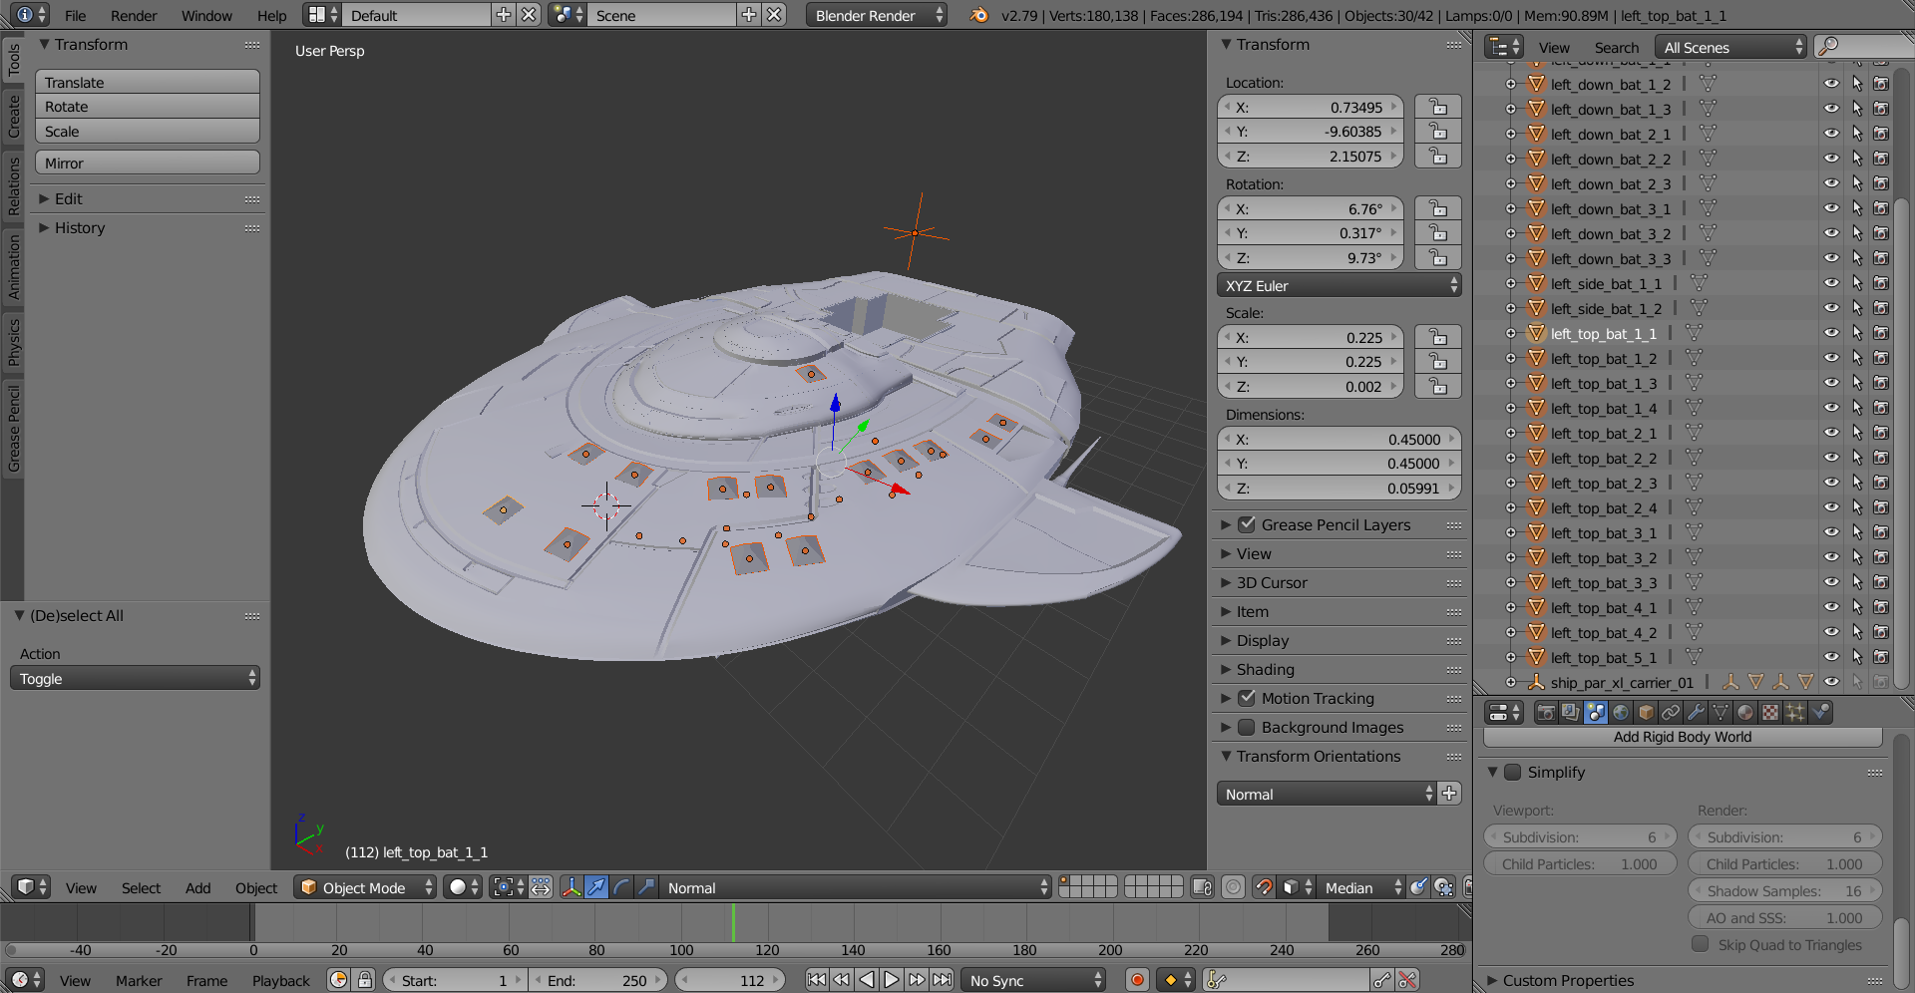The image size is (1915, 993).
Task: Disable the Motion Tracking checkbox
Action: tap(1248, 698)
